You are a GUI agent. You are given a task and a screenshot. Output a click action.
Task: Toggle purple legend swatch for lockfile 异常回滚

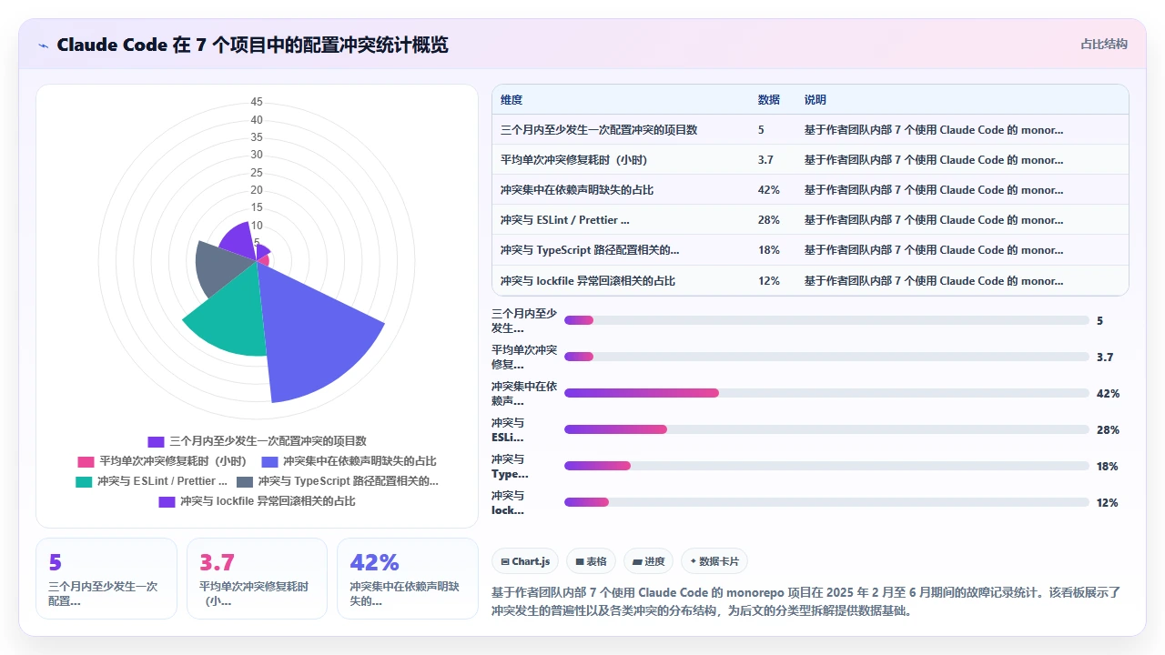coord(167,501)
